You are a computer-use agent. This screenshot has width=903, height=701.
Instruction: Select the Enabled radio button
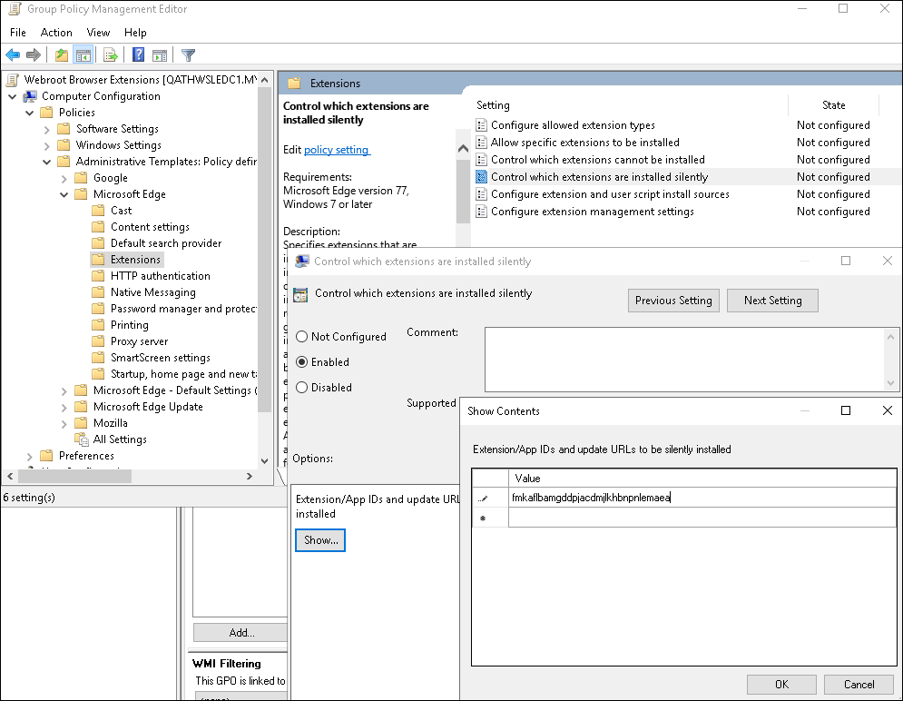point(300,361)
